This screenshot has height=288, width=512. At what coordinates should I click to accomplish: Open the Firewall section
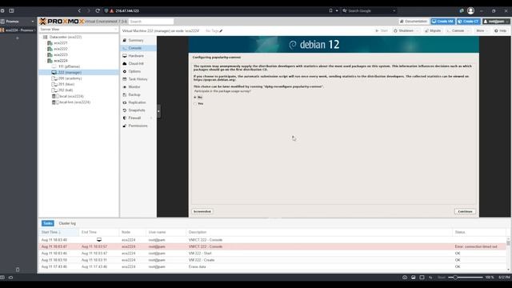[x=134, y=118]
